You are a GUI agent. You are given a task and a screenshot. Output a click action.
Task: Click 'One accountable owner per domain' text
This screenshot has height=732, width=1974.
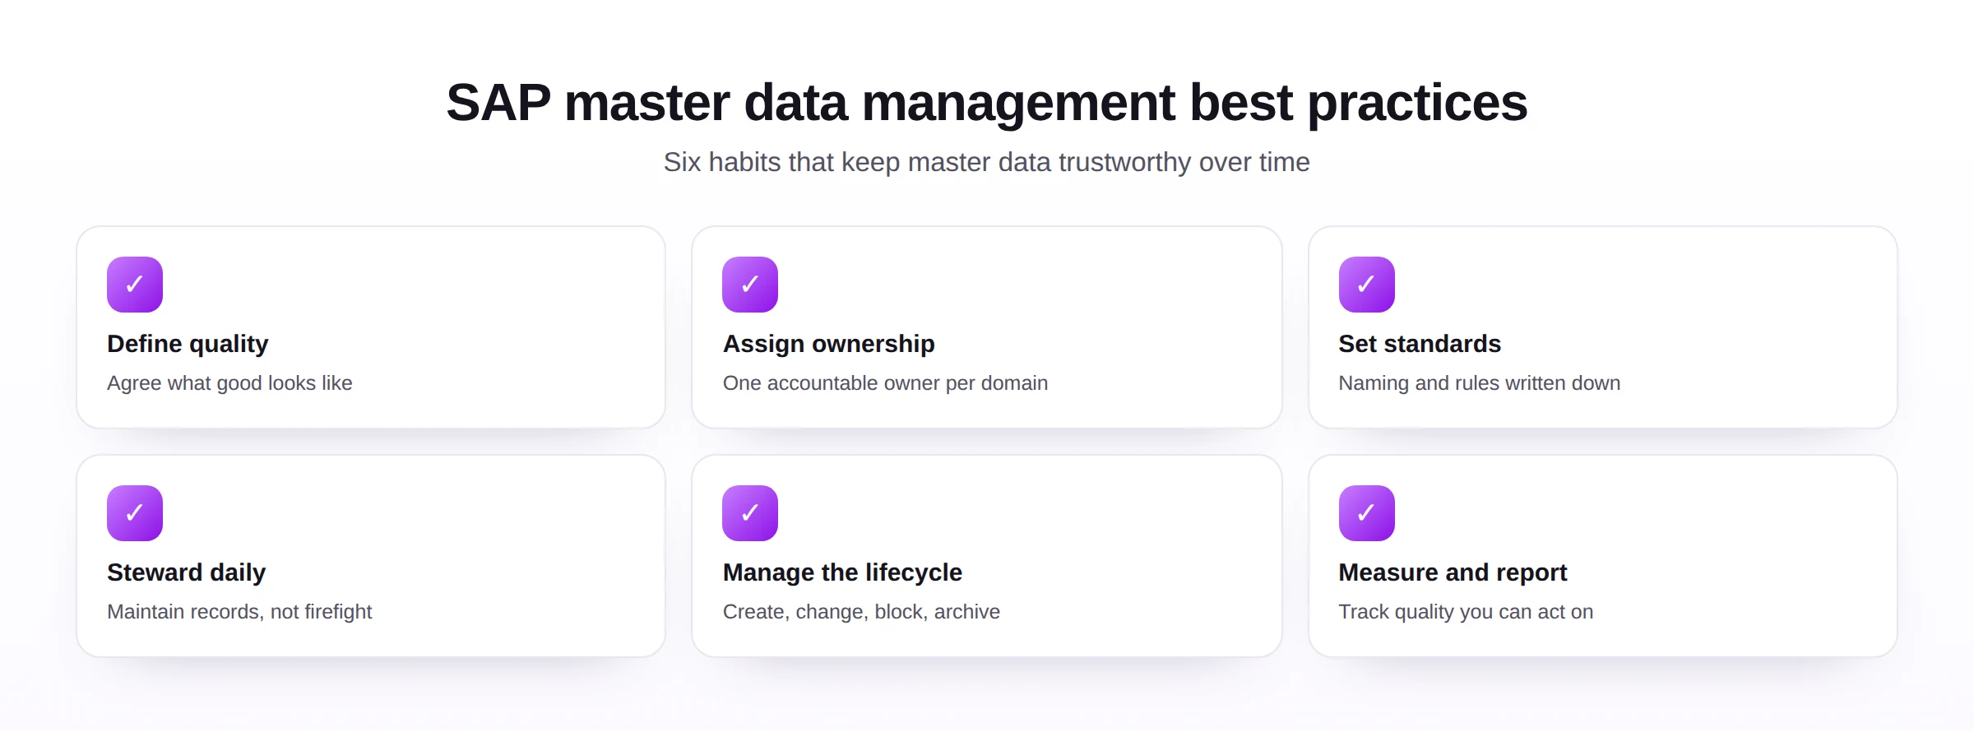885,383
